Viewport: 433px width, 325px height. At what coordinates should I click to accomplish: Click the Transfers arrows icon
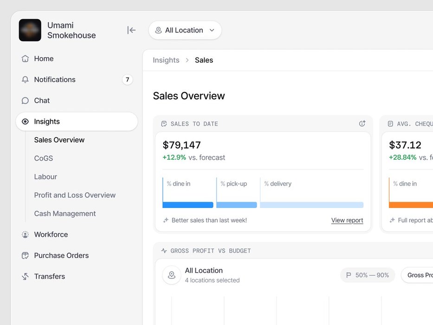pos(25,276)
